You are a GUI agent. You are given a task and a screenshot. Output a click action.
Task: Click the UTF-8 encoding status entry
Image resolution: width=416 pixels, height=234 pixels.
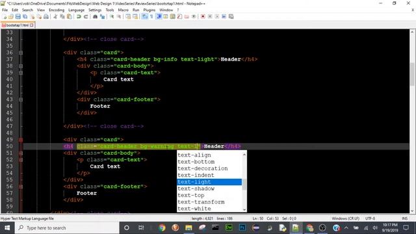(x=370, y=218)
